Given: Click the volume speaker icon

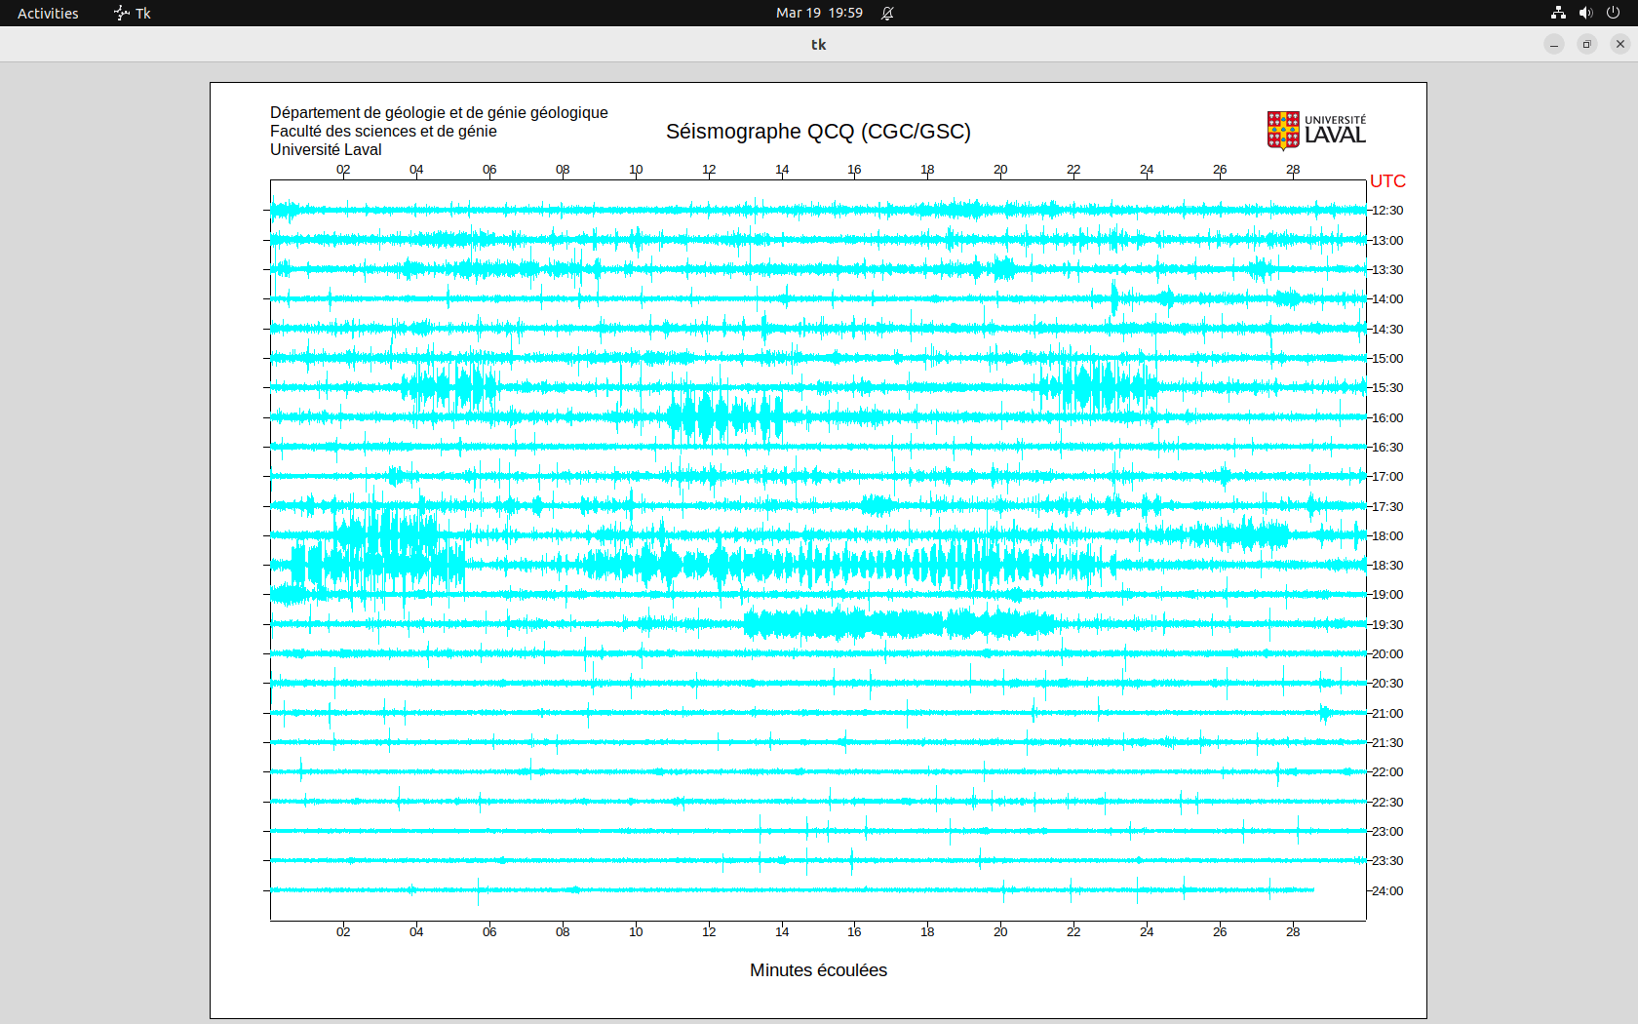Looking at the screenshot, I should (x=1585, y=13).
